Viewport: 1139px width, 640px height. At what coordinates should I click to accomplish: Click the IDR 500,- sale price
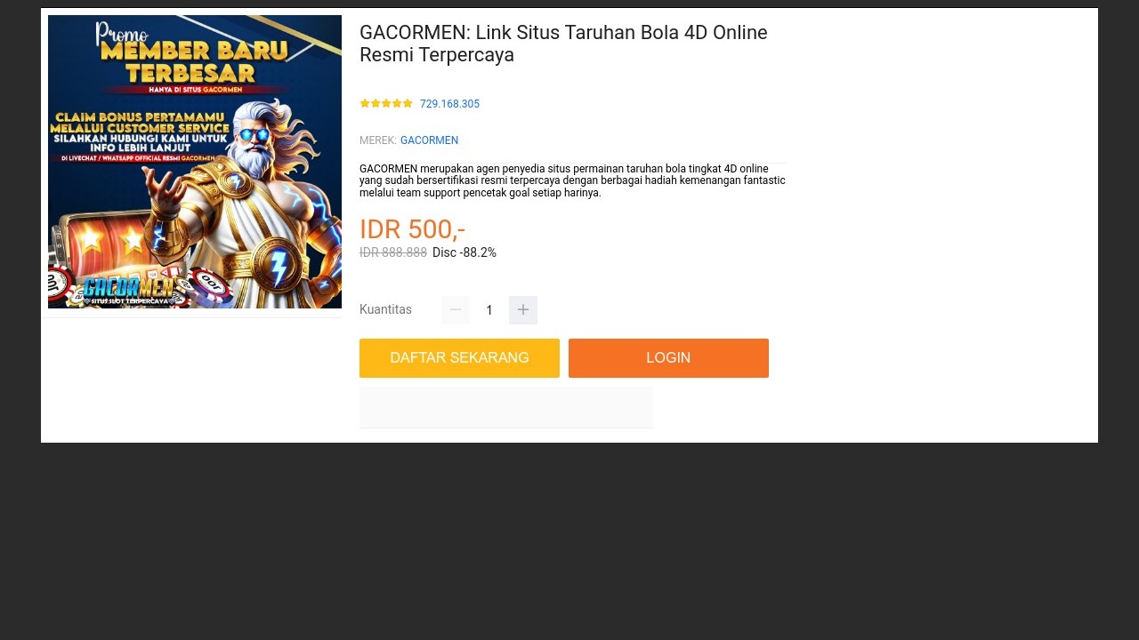tap(412, 229)
